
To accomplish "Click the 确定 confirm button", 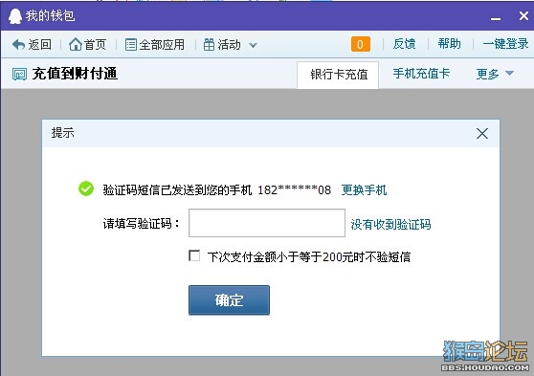I will [x=229, y=300].
